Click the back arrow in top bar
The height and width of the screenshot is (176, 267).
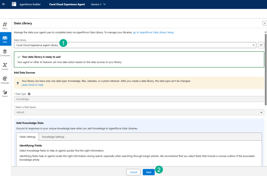[x=4, y=4]
